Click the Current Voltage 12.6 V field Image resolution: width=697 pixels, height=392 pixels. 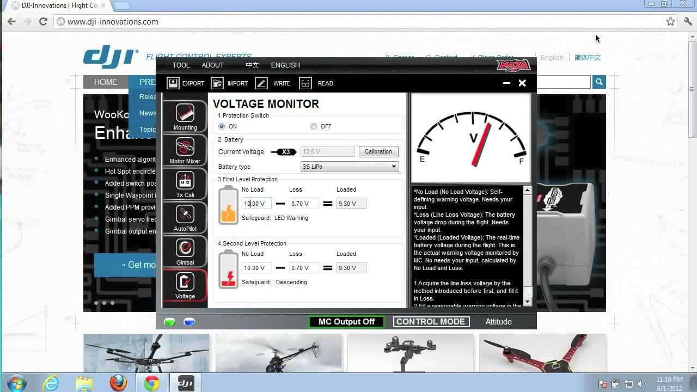(x=327, y=151)
